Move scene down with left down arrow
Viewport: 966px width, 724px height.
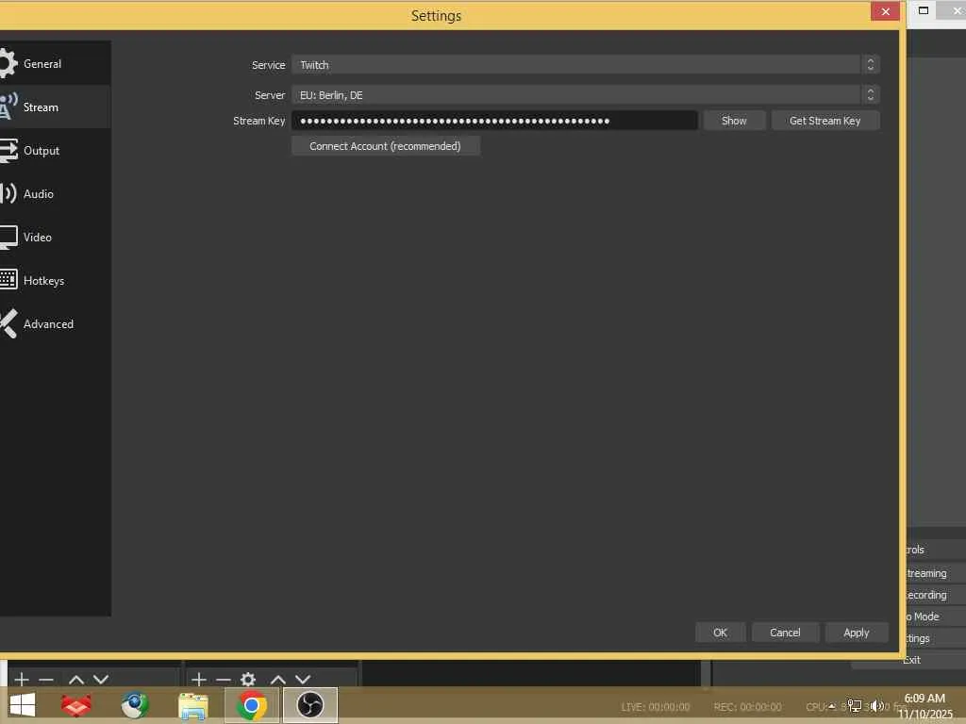click(101, 680)
